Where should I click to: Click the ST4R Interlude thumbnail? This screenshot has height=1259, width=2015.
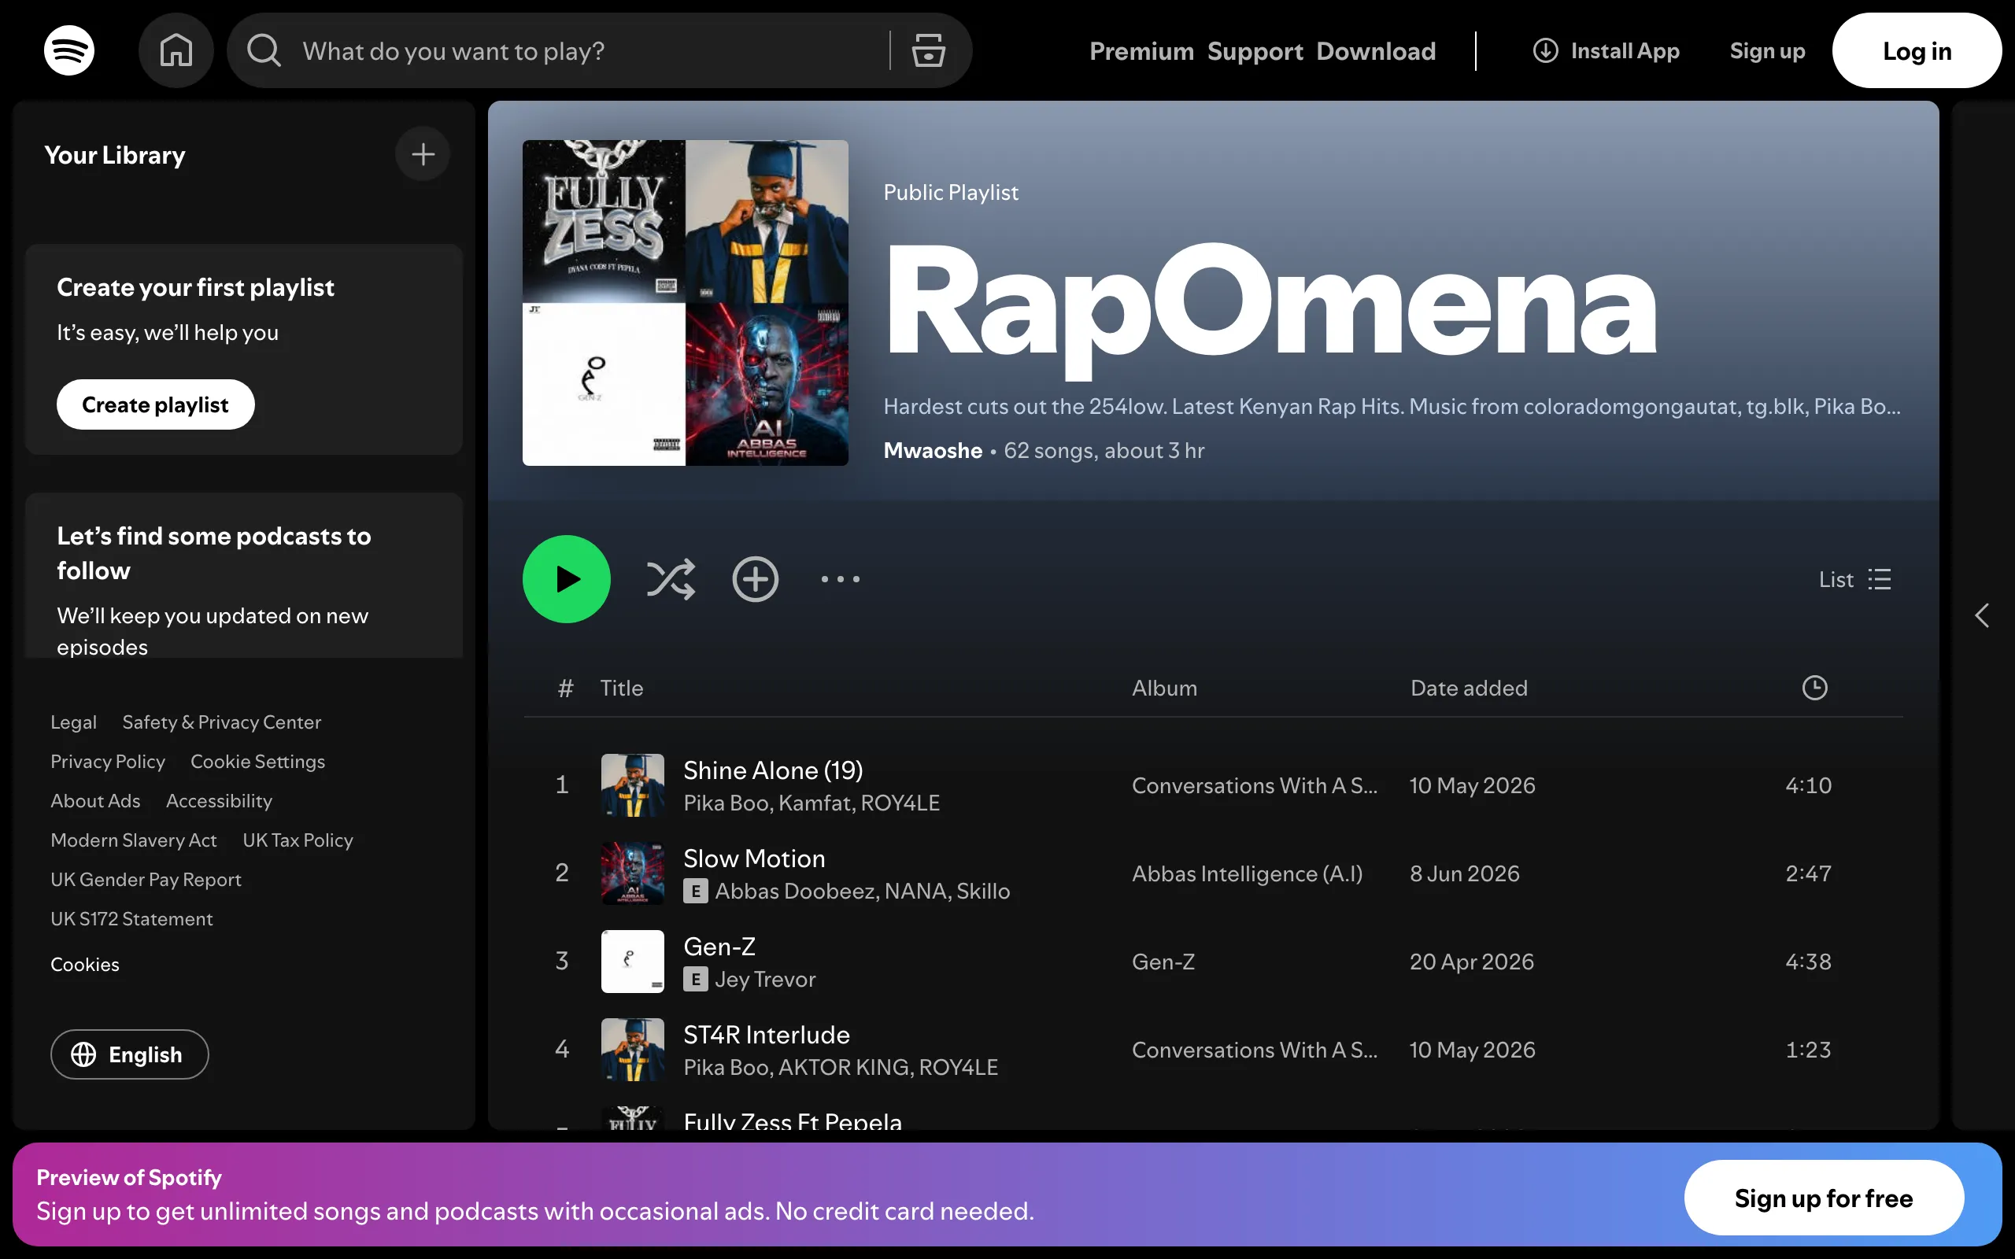tap(633, 1050)
